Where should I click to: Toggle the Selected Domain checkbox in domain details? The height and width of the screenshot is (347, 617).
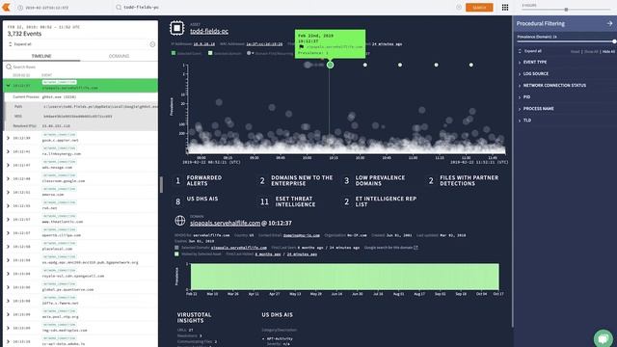click(x=176, y=248)
